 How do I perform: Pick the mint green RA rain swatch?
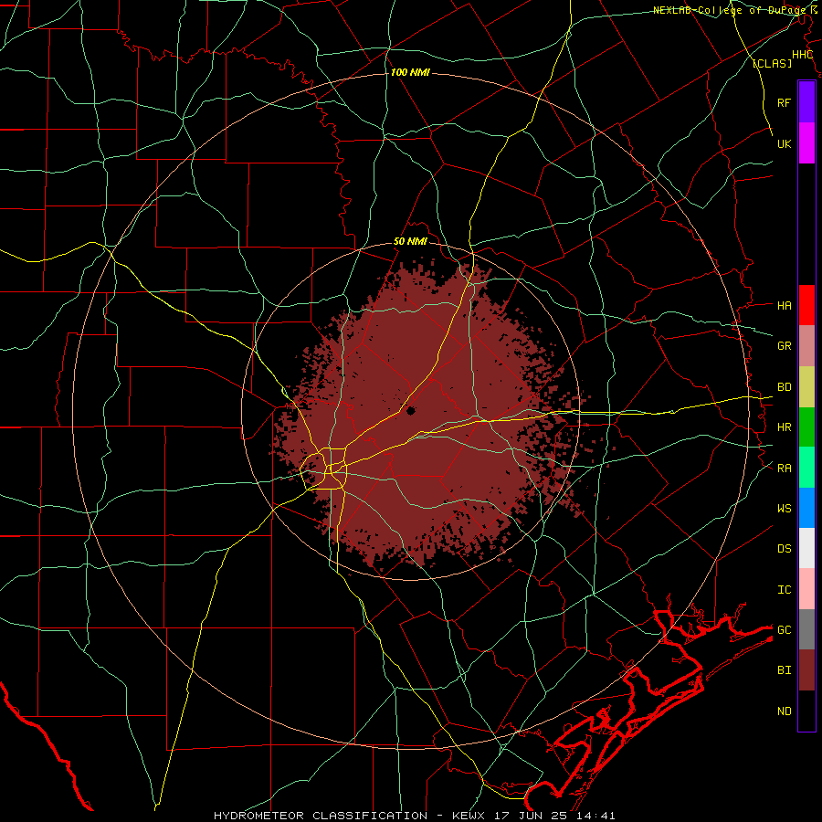[806, 468]
